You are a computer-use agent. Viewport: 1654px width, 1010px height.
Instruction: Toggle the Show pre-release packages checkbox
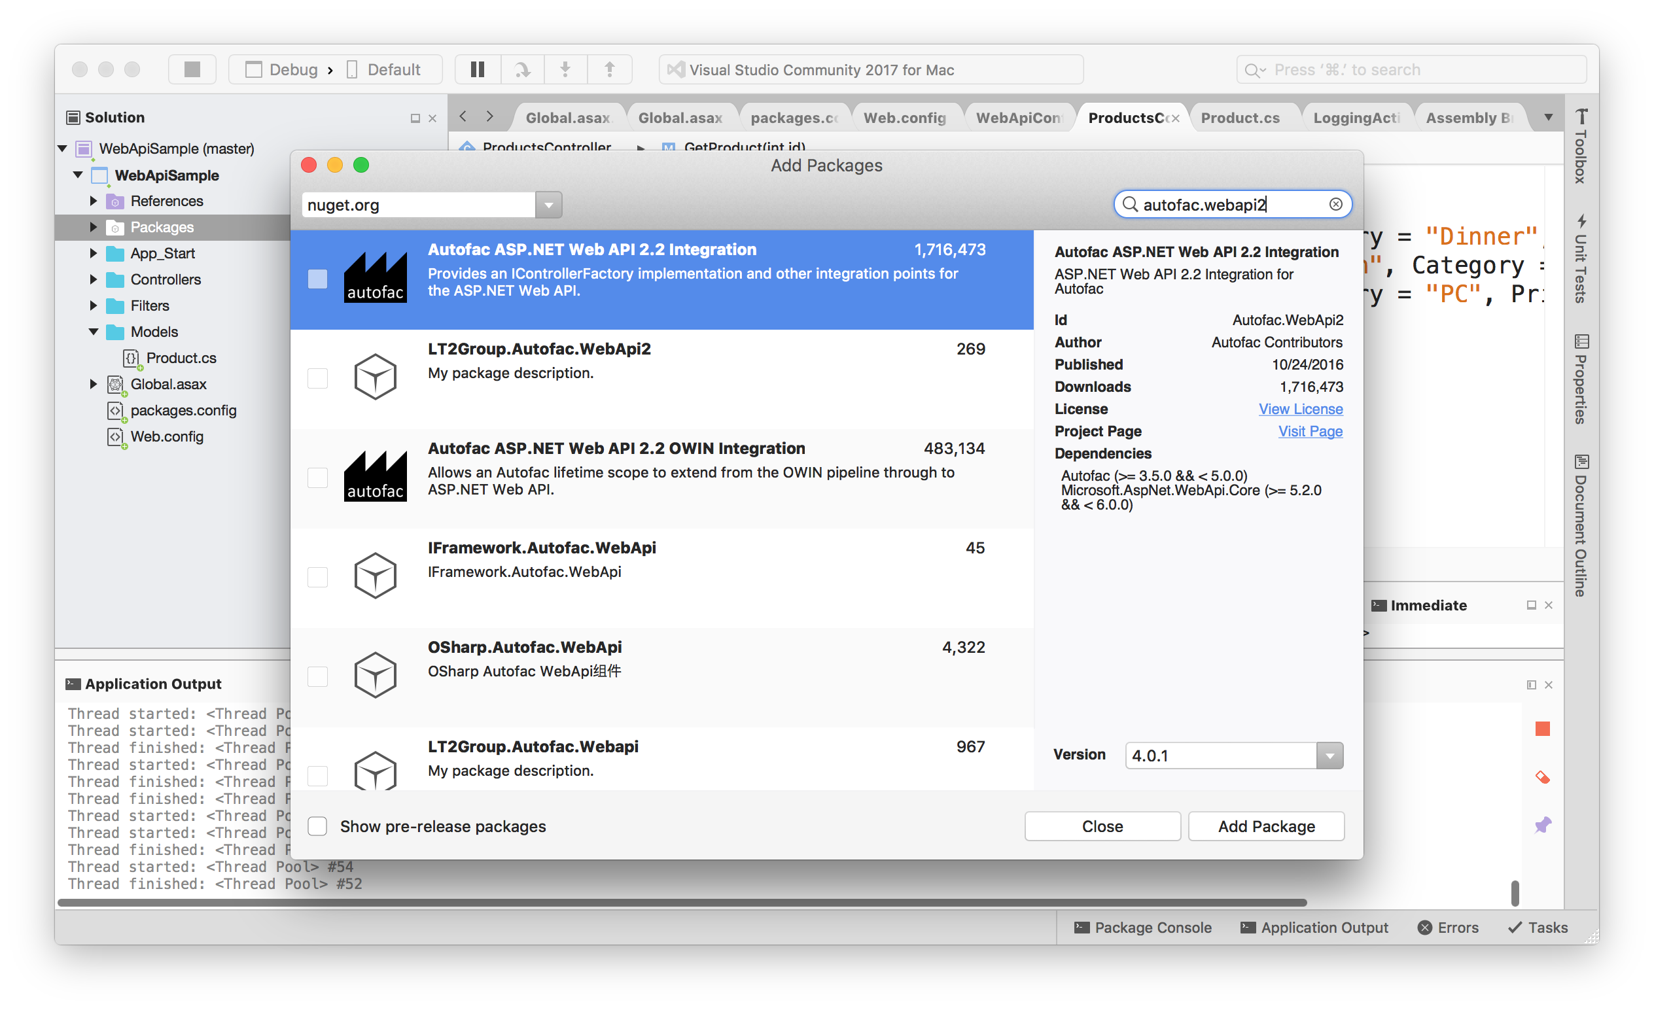click(319, 826)
